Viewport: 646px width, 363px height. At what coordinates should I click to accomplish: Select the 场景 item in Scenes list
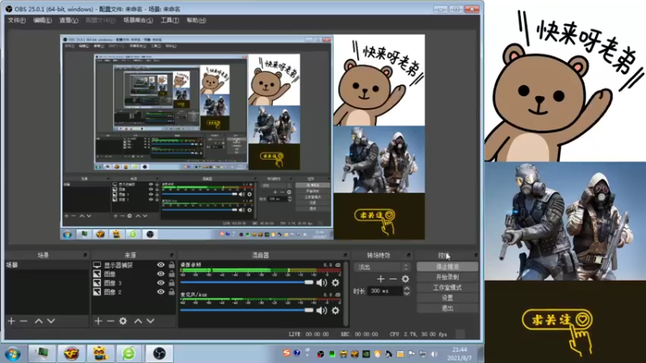tap(47, 265)
